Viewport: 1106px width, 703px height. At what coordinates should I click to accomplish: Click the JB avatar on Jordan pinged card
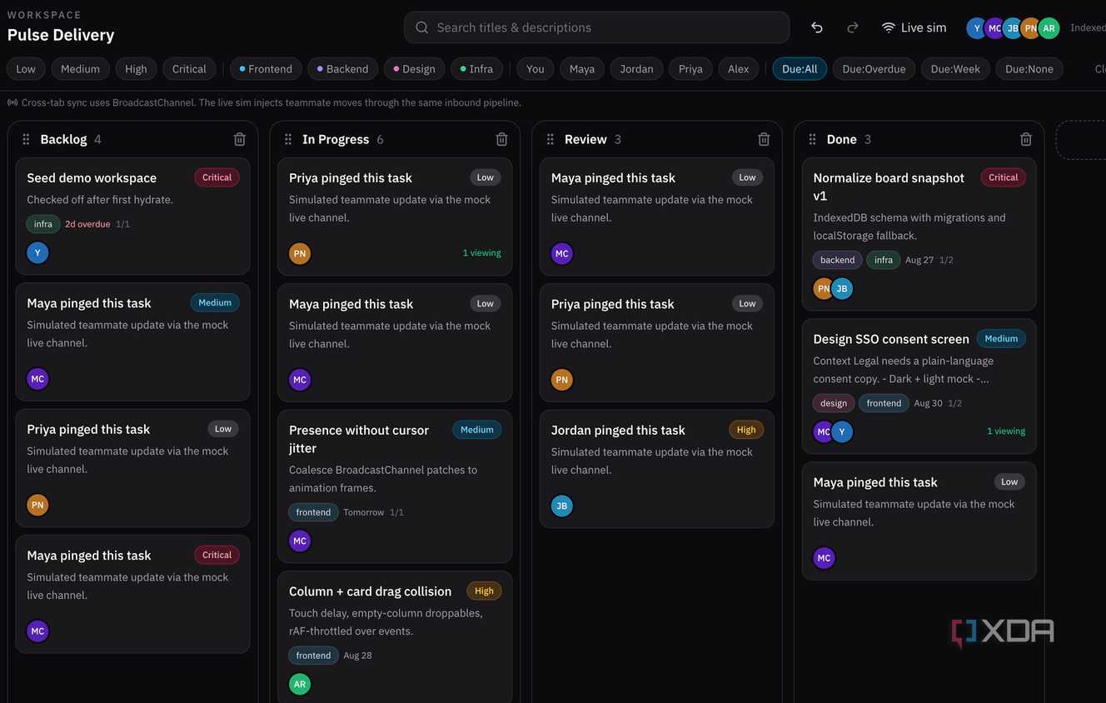pos(562,506)
